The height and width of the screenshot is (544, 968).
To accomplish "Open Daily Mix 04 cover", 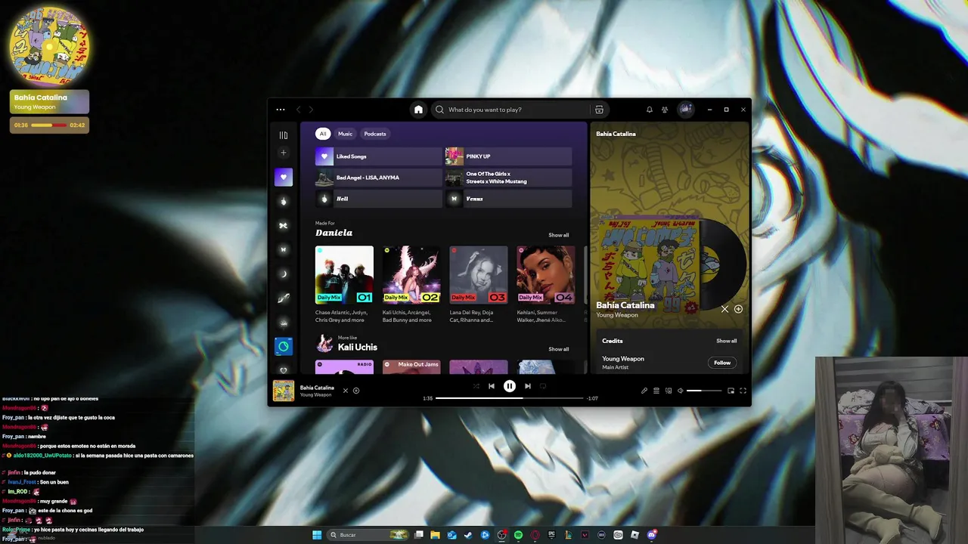I will (545, 274).
